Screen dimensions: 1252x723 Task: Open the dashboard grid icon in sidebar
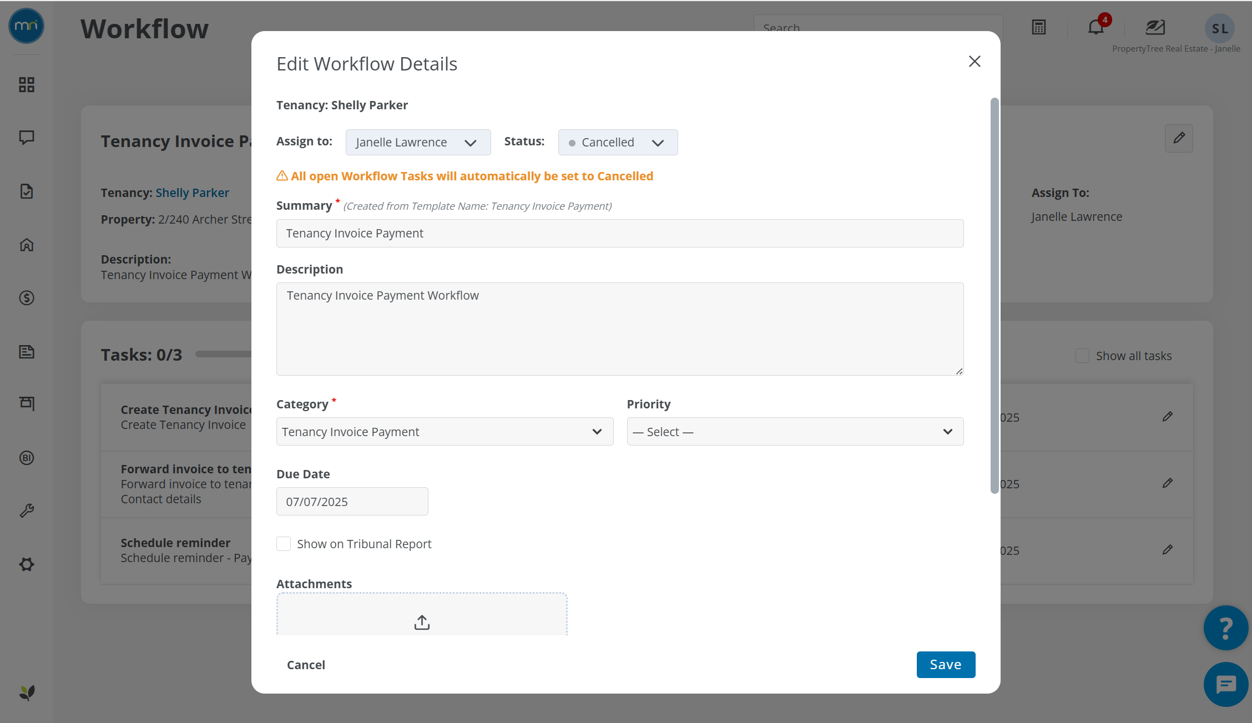[27, 84]
